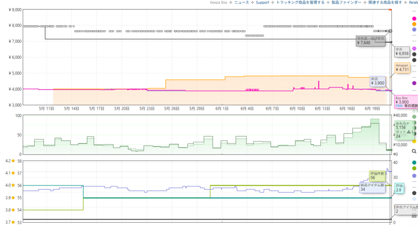The height and width of the screenshot is (225, 418).
Task: Click the 6月 1日 date label
Action: tap(222, 109)
